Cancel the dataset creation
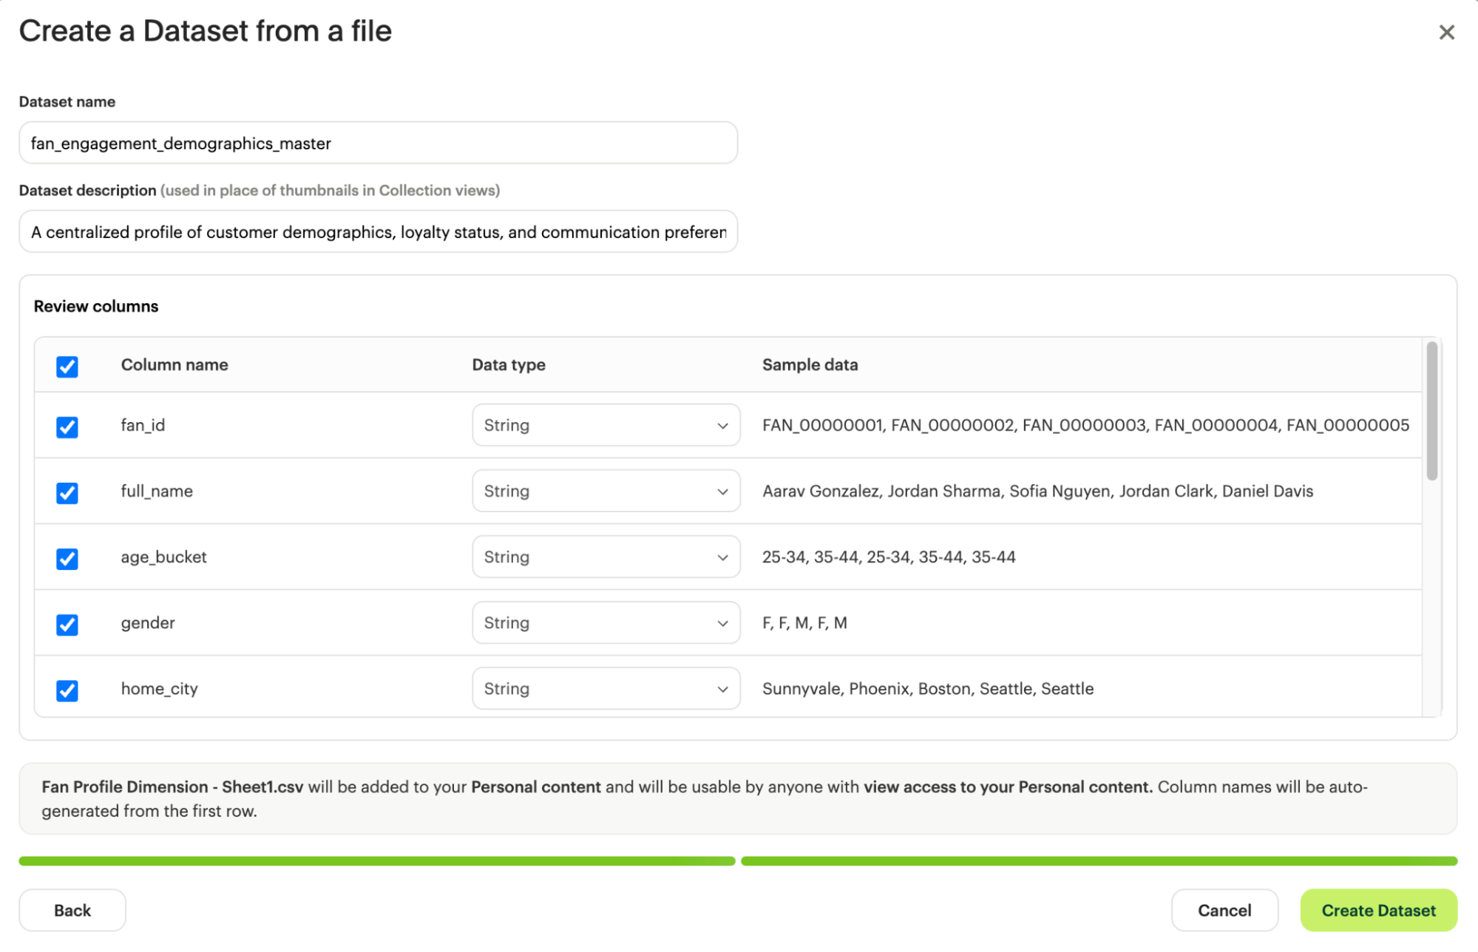This screenshot has height=952, width=1478. pos(1224,910)
